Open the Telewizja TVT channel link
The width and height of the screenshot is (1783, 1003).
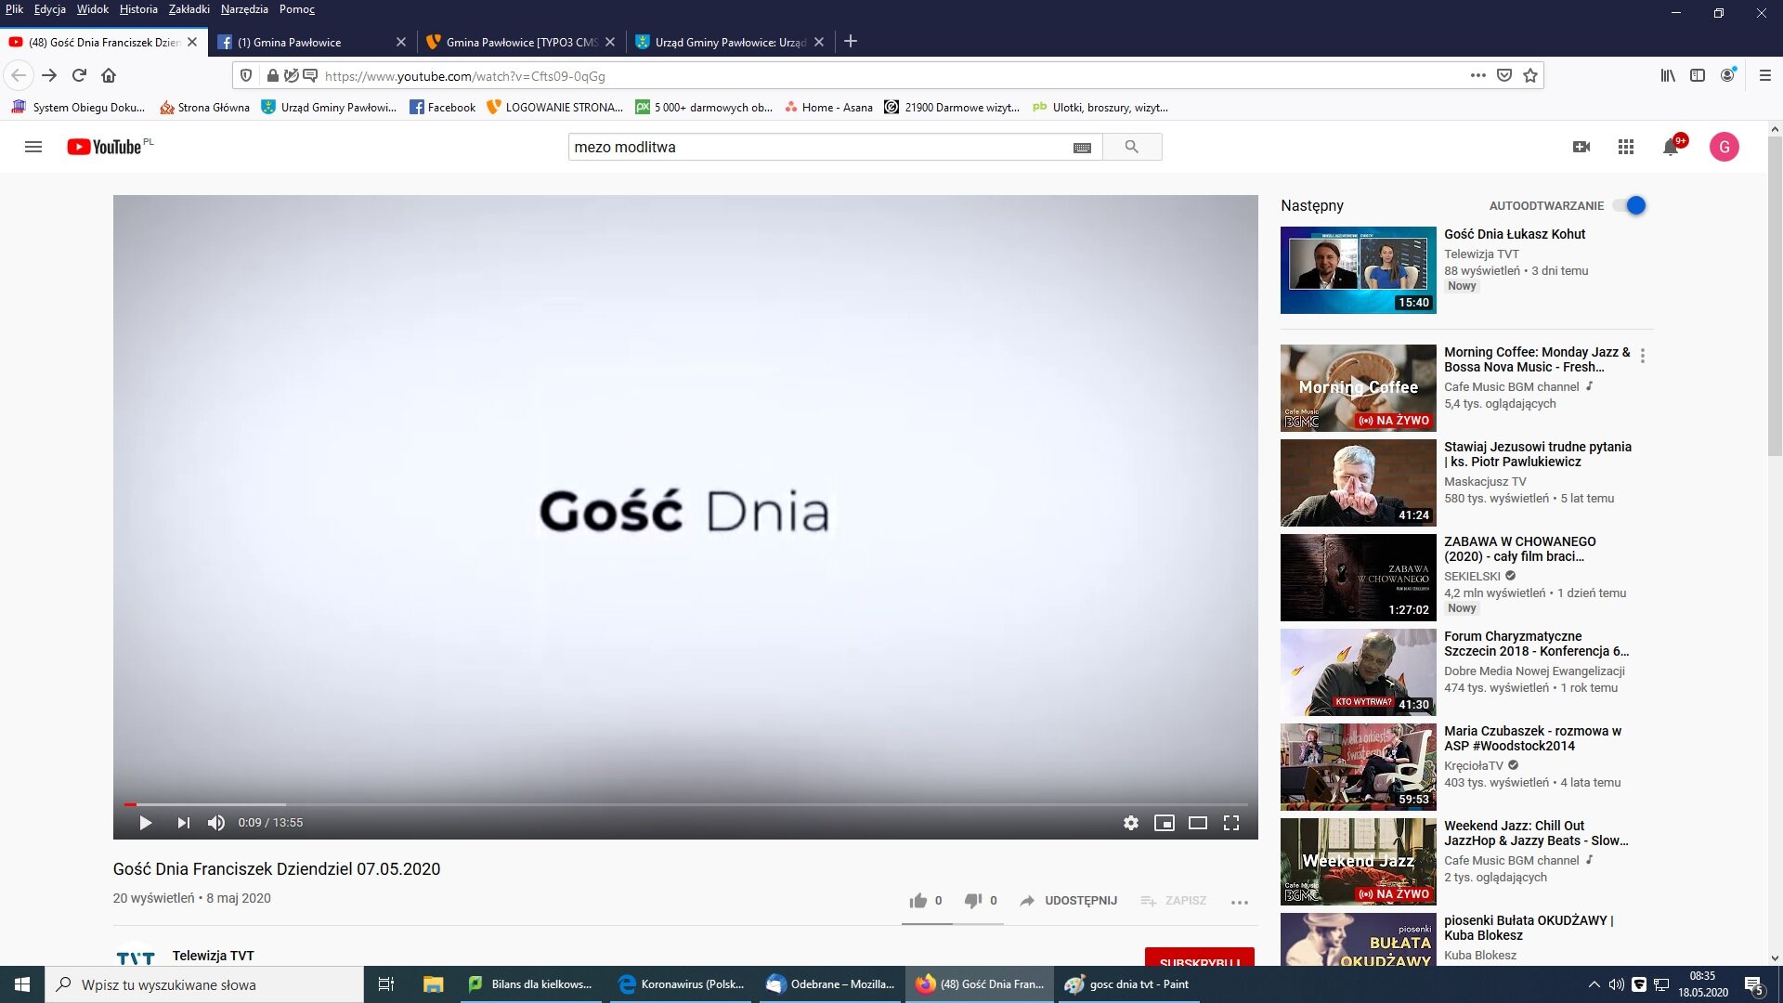tap(213, 956)
